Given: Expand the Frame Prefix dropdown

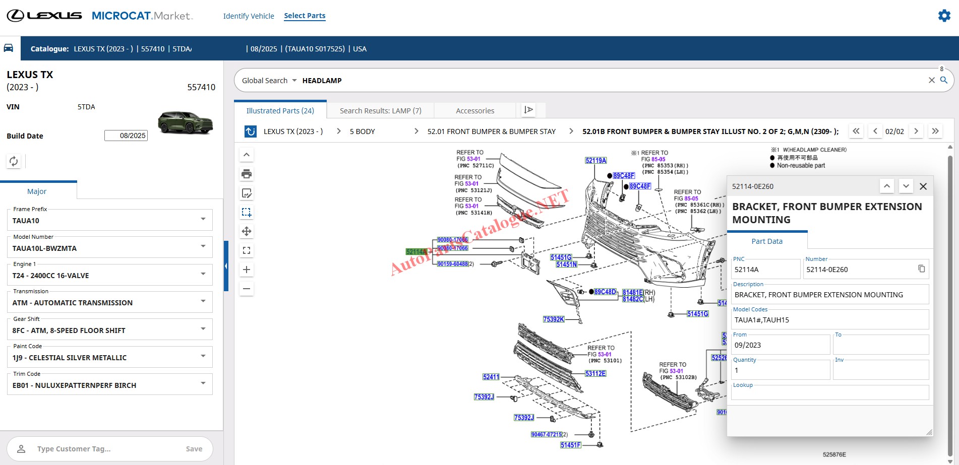Looking at the screenshot, I should [x=203, y=219].
